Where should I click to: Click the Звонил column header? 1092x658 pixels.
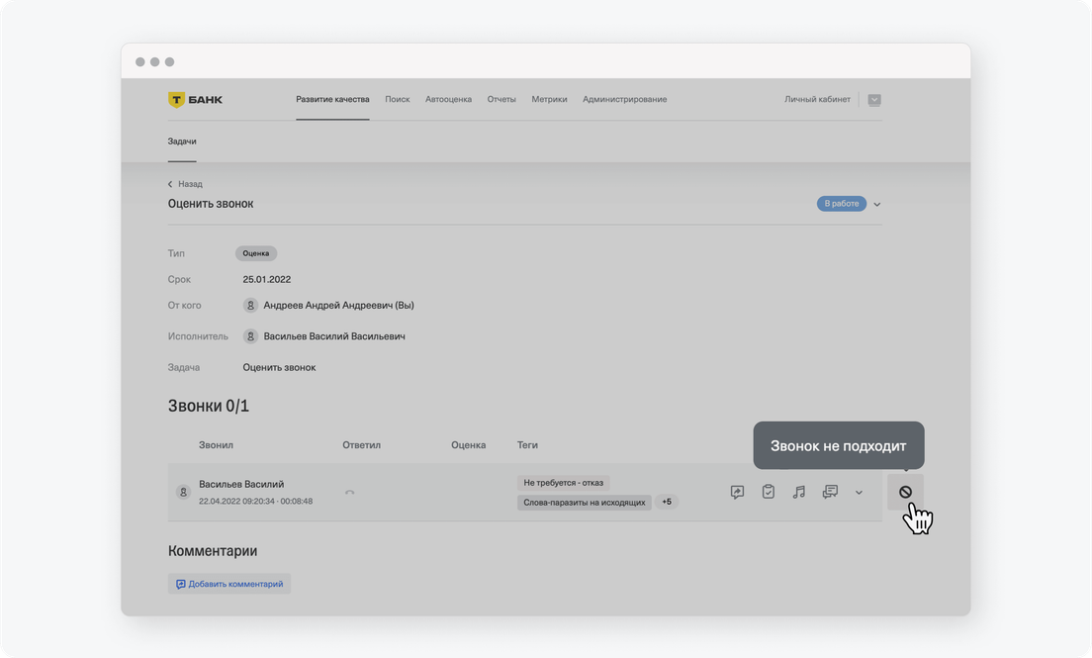coord(216,444)
